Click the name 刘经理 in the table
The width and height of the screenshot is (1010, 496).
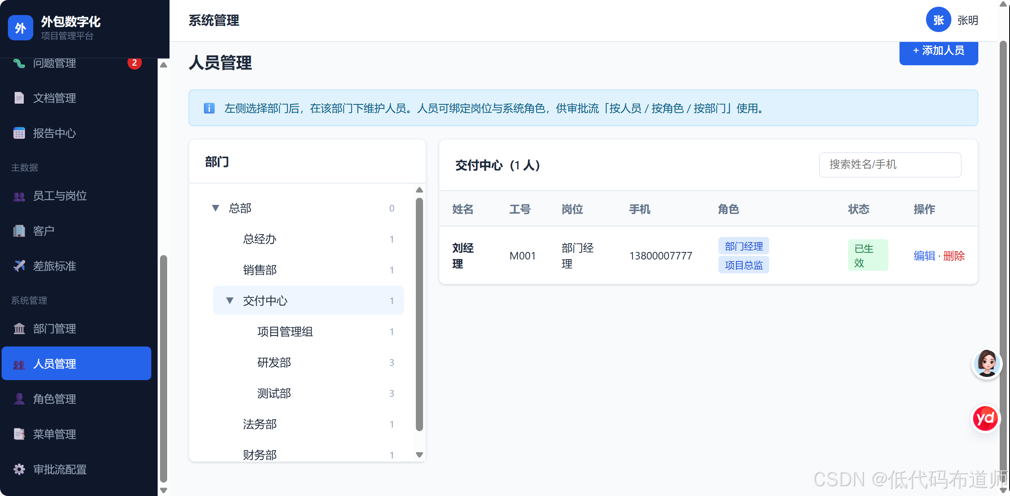tap(463, 256)
